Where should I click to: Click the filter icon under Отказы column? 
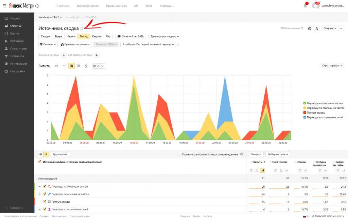click(300, 170)
